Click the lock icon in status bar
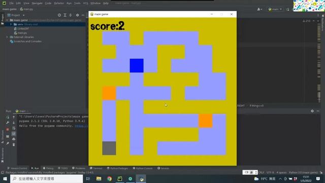The image size is (325, 183). point(321,172)
